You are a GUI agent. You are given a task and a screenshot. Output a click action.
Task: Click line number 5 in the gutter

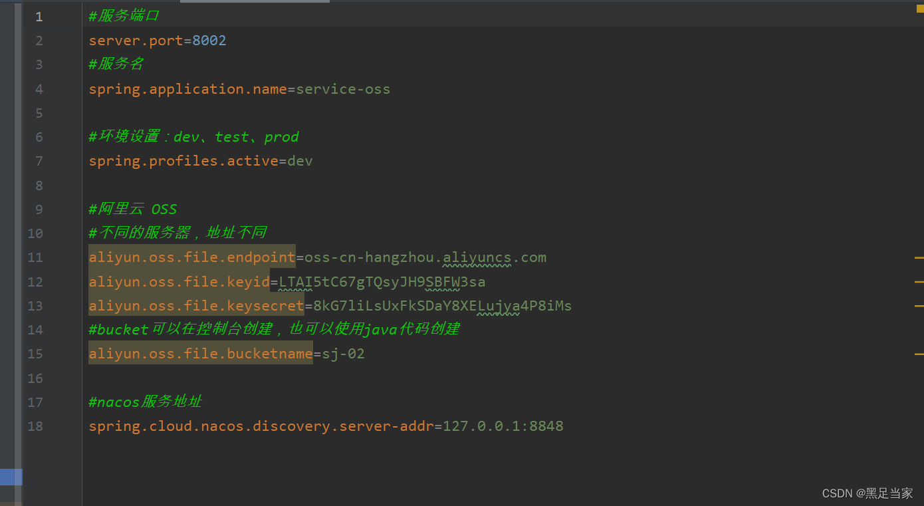39,113
